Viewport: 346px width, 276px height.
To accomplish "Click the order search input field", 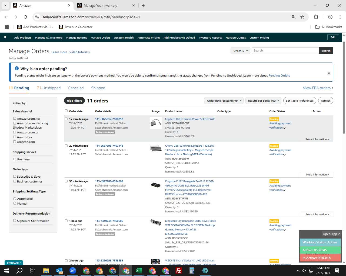I will coord(285,51).
